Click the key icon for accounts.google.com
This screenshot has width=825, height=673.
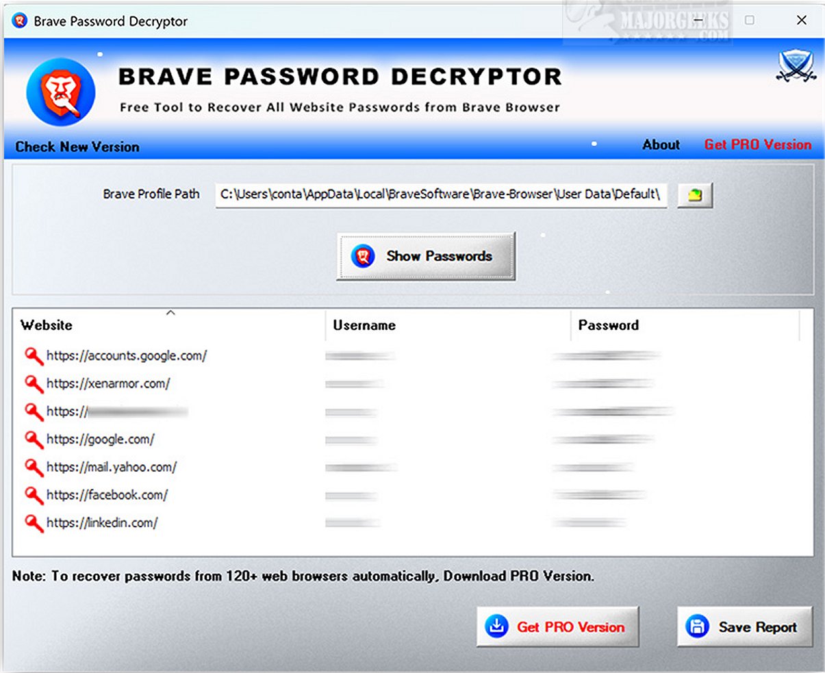(34, 356)
